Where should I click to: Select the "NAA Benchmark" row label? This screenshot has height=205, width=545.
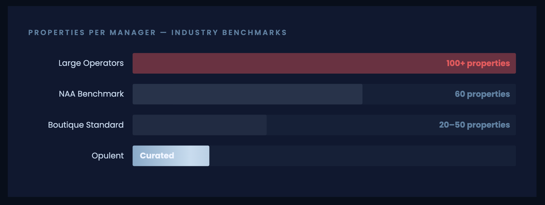coord(91,94)
